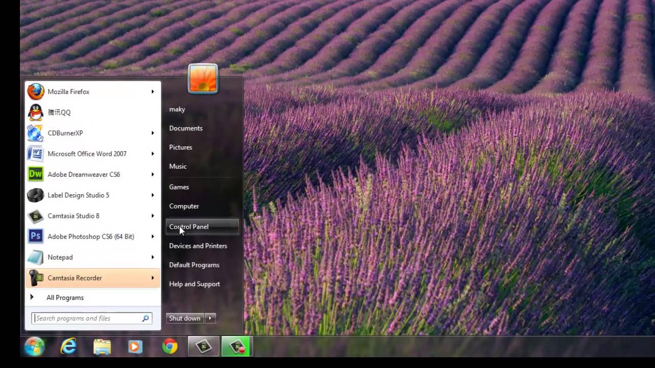The image size is (655, 368).
Task: Open the Shut down options arrow
Action: pos(210,318)
